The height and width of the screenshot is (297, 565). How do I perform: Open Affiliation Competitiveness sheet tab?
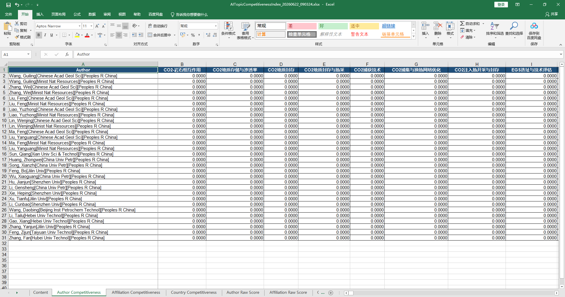pyautogui.click(x=136, y=293)
